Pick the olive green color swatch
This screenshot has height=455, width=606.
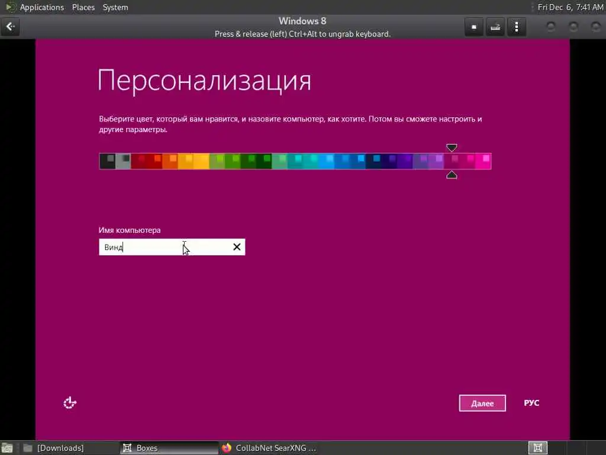tap(217, 161)
